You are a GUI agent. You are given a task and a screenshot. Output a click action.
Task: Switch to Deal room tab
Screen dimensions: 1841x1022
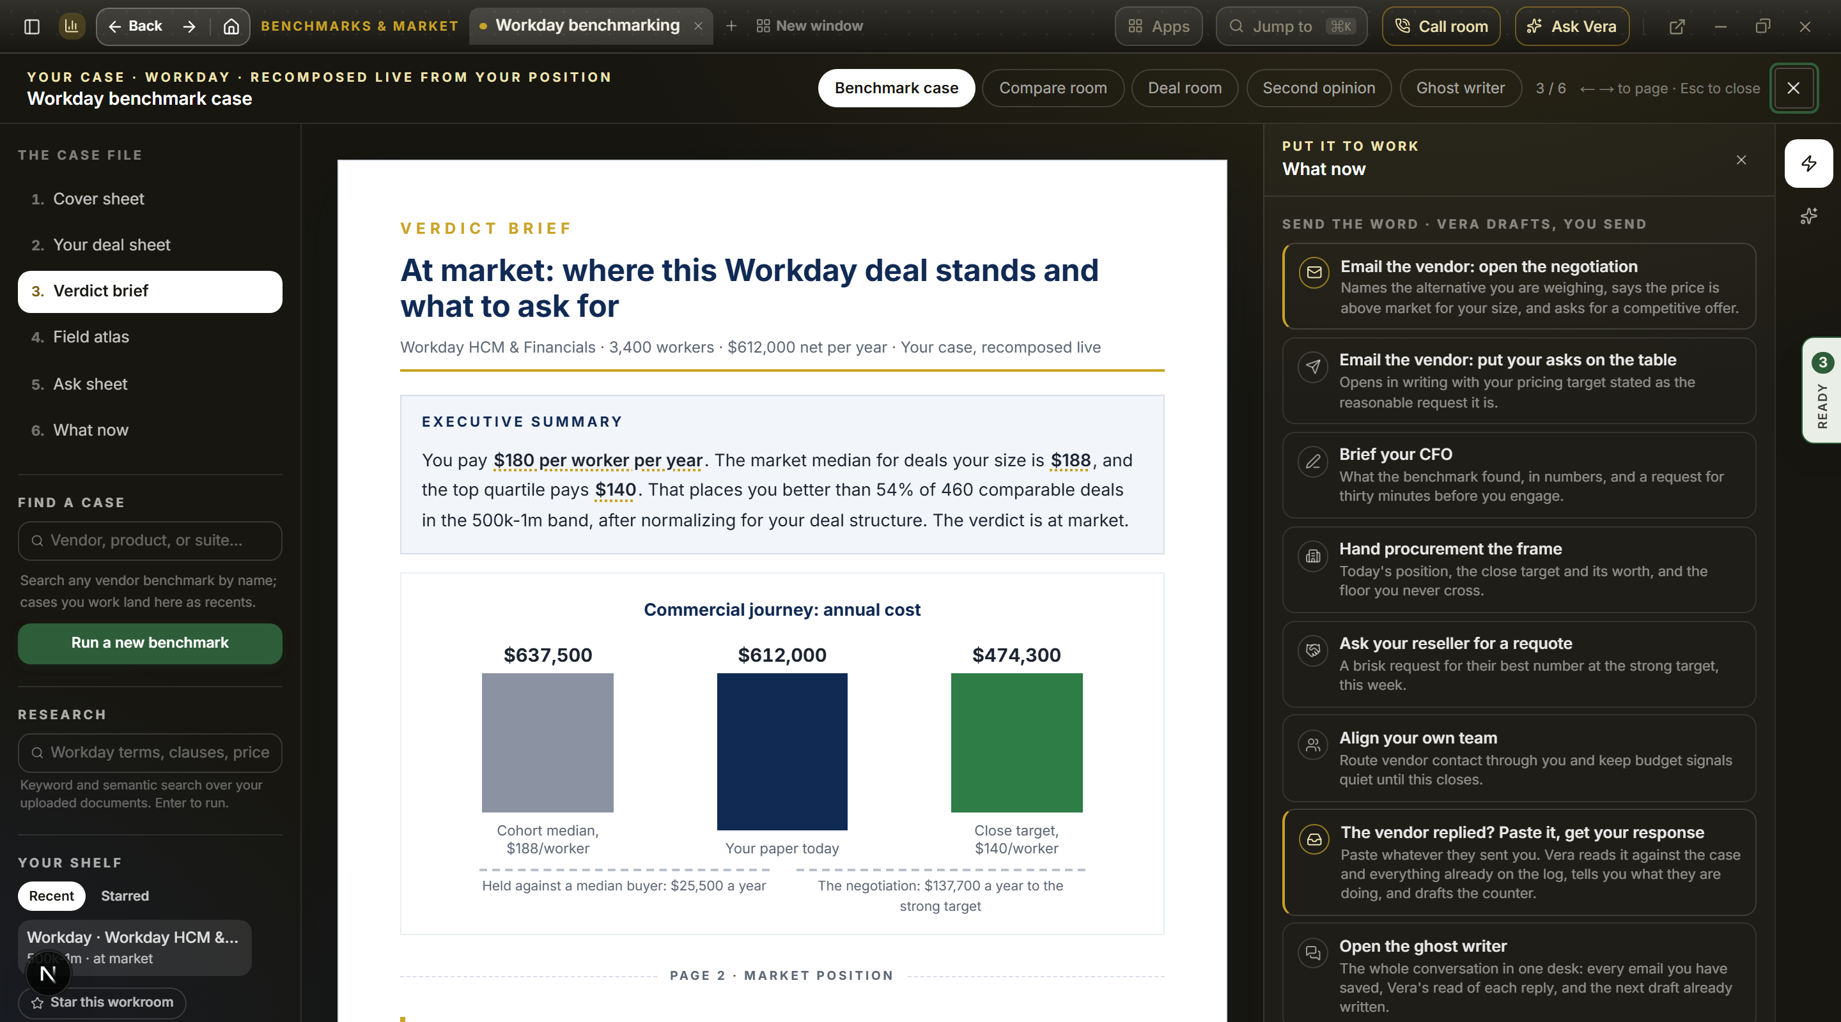click(x=1185, y=88)
